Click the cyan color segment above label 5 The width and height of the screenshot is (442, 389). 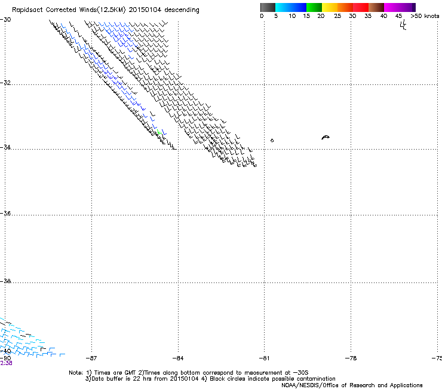(283, 7)
